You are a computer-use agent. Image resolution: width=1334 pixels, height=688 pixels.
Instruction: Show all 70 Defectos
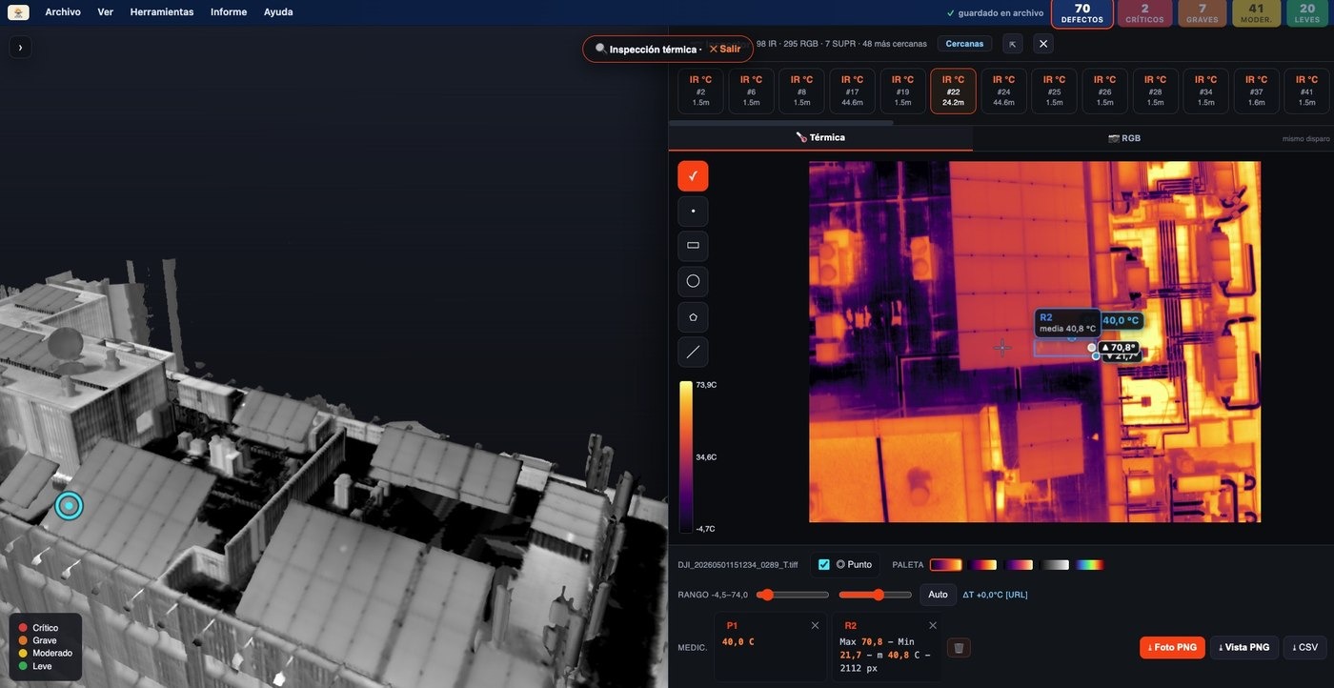click(1082, 13)
